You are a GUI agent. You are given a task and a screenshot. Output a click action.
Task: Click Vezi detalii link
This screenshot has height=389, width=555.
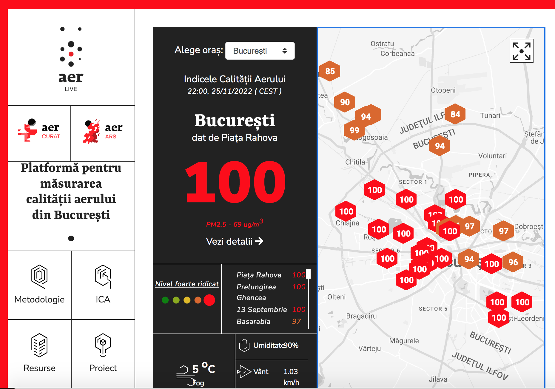pos(235,241)
